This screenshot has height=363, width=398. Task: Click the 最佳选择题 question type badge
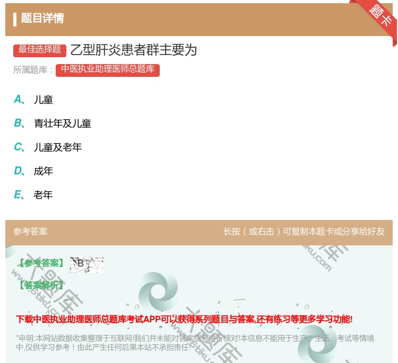40,50
